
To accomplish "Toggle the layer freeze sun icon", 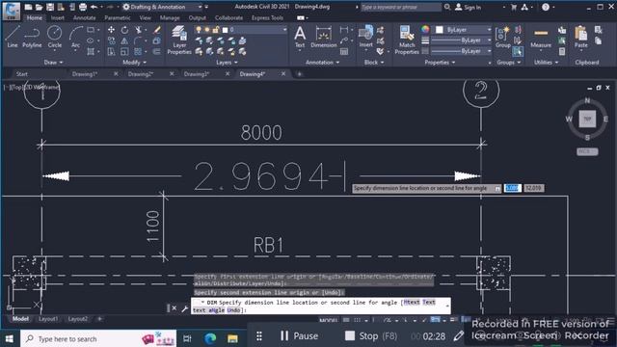I will click(207, 30).
